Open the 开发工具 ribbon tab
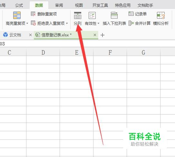 coord(100,5)
